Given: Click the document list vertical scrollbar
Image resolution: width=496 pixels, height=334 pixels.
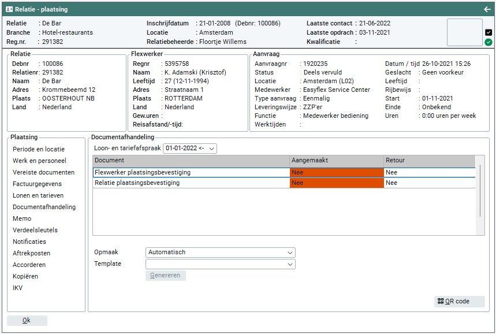Looking at the screenshot, I should [480, 191].
